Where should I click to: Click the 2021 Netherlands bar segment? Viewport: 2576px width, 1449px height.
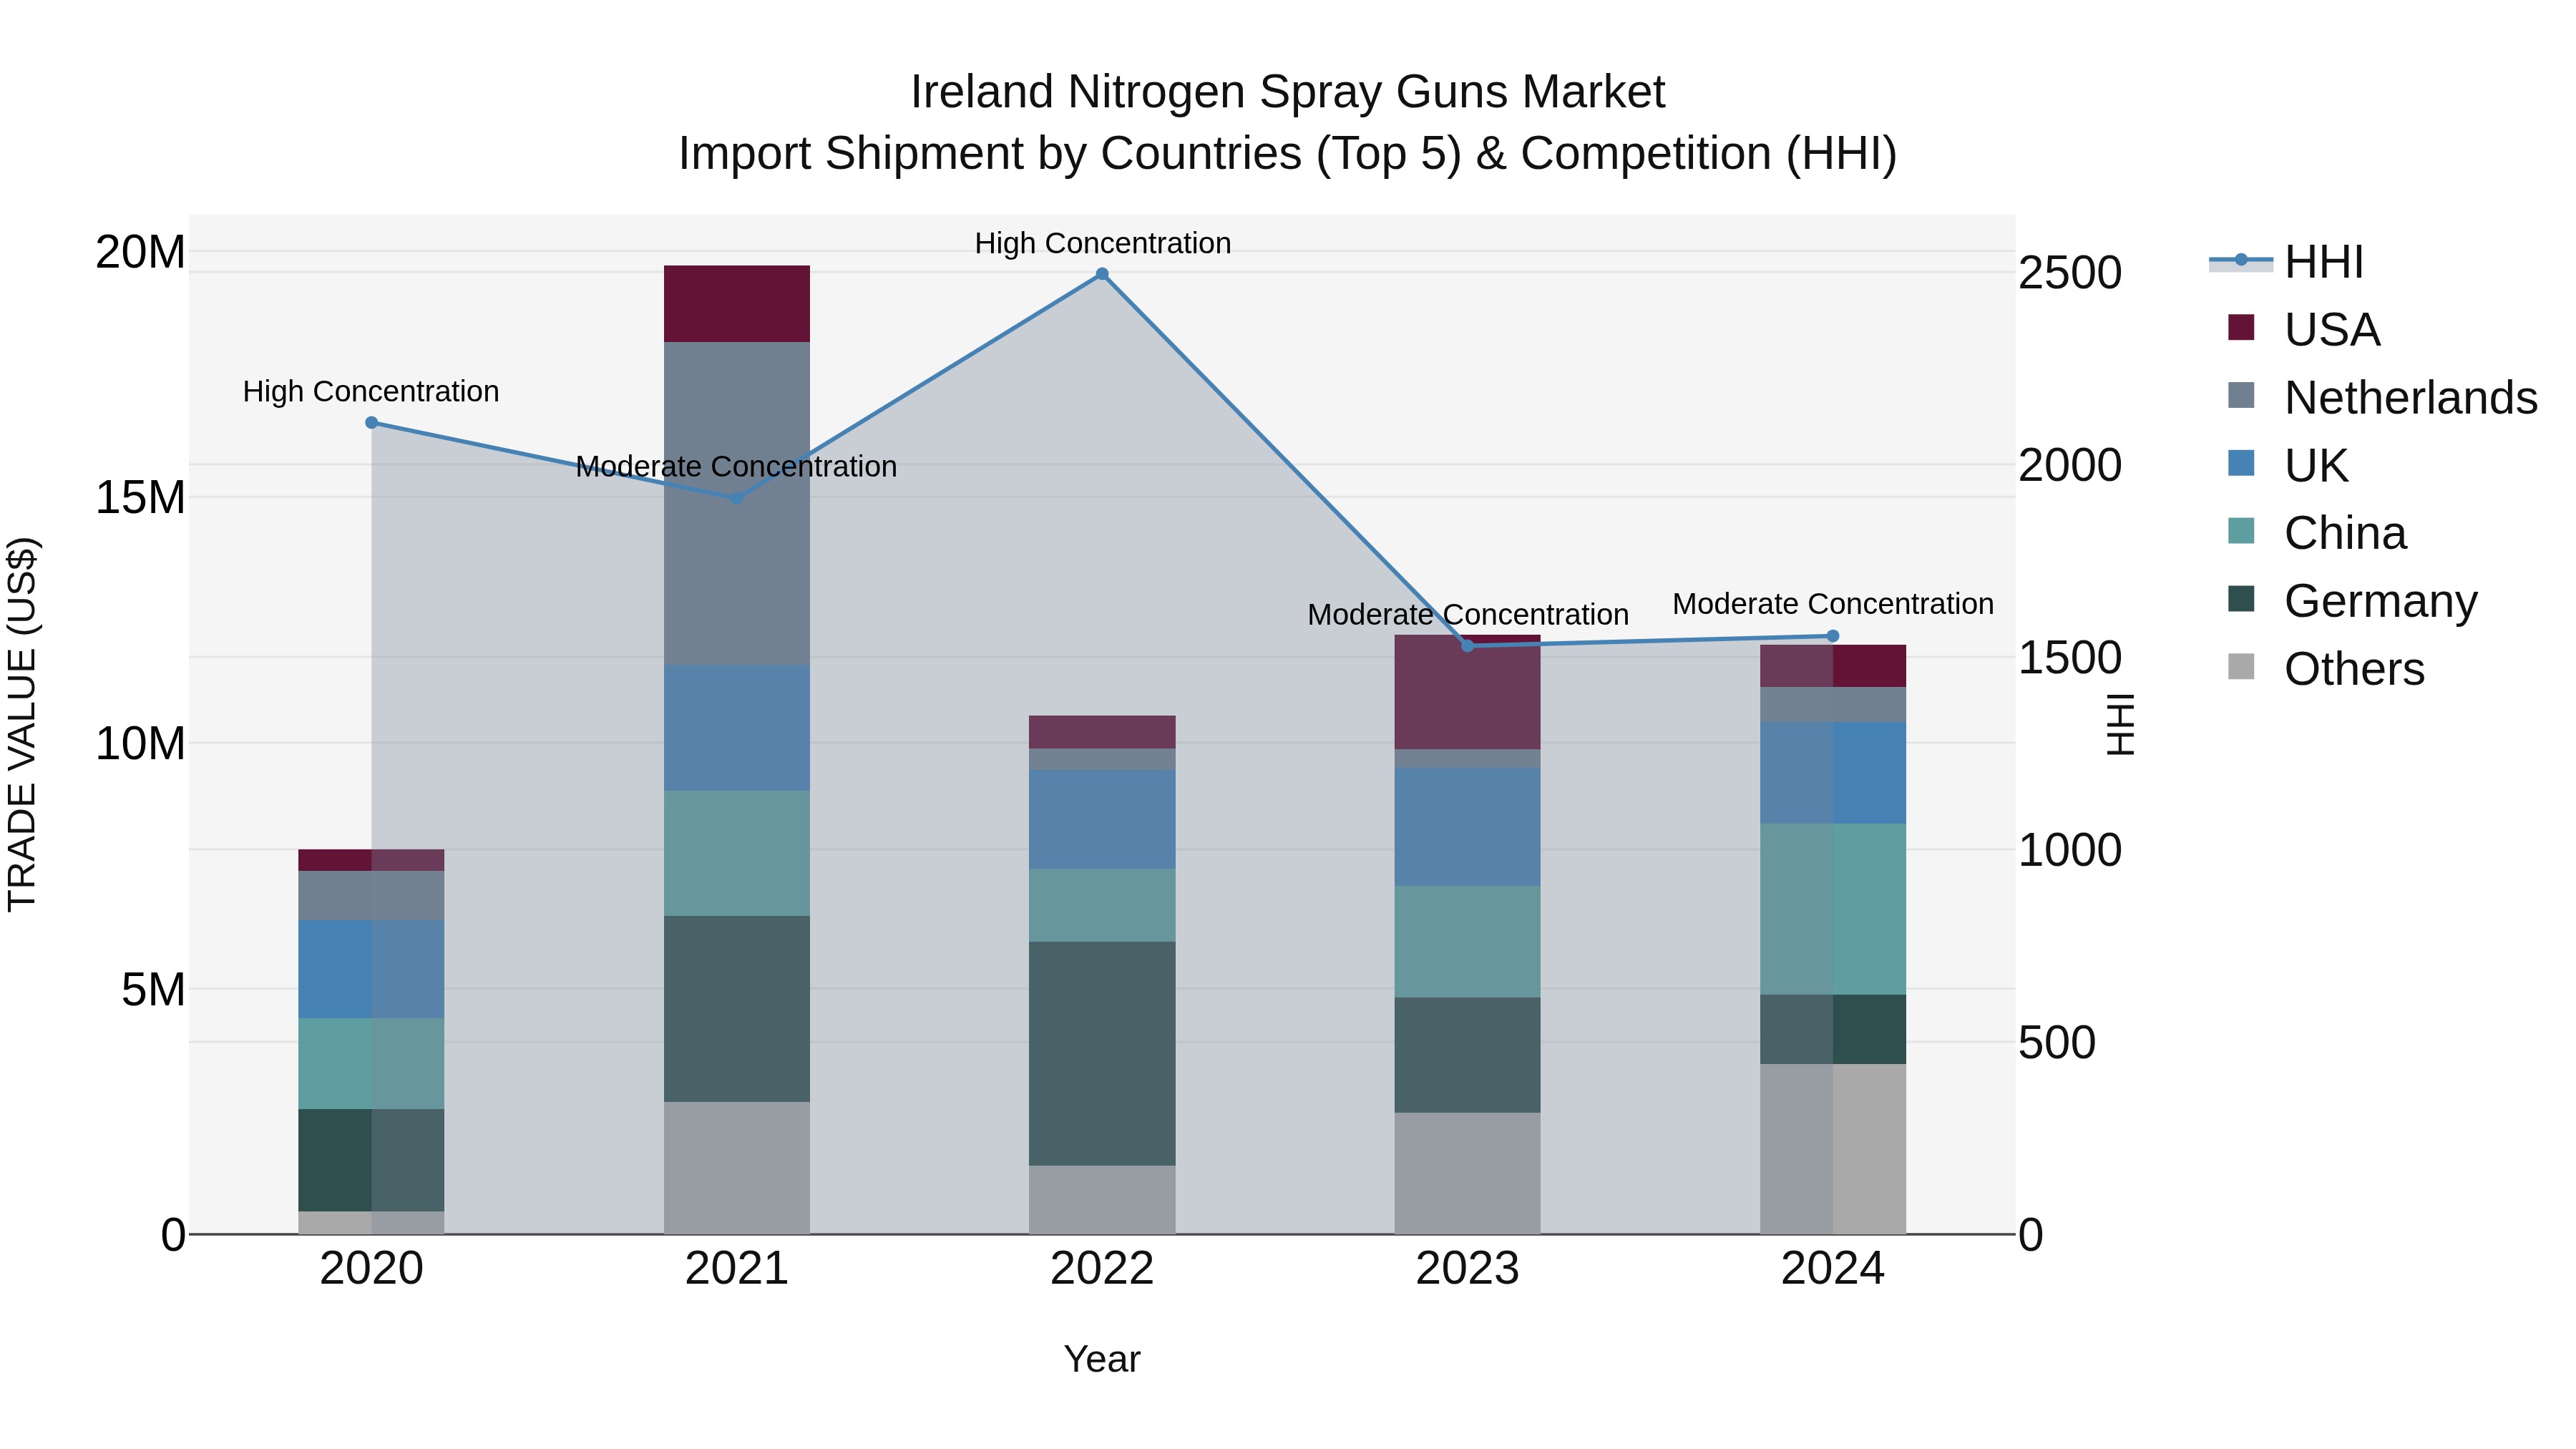pyautogui.click(x=737, y=503)
